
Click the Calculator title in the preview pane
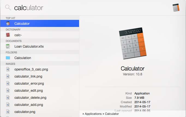(x=132, y=69)
